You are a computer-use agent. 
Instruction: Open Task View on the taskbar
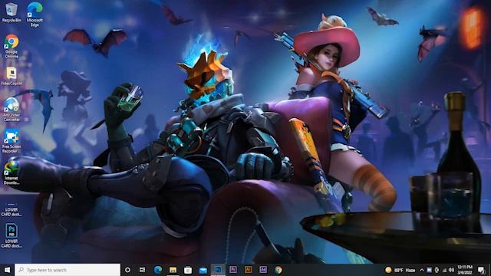[x=142, y=270]
